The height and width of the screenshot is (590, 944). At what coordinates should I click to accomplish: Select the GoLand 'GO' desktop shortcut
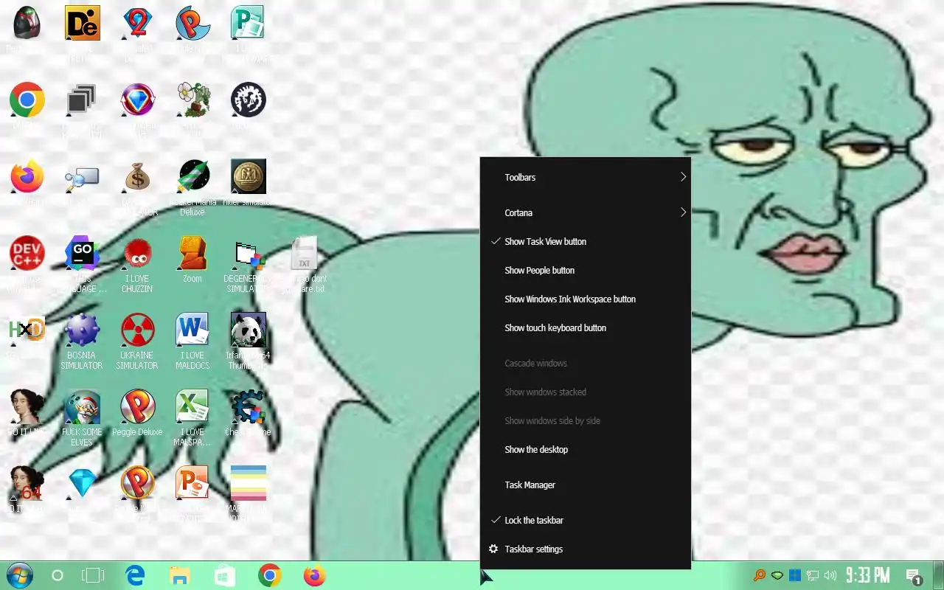click(83, 253)
